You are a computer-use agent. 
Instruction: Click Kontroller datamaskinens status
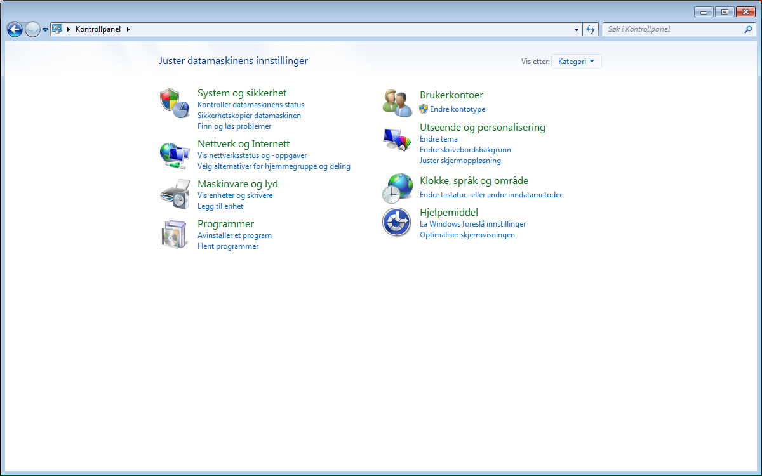tap(251, 105)
